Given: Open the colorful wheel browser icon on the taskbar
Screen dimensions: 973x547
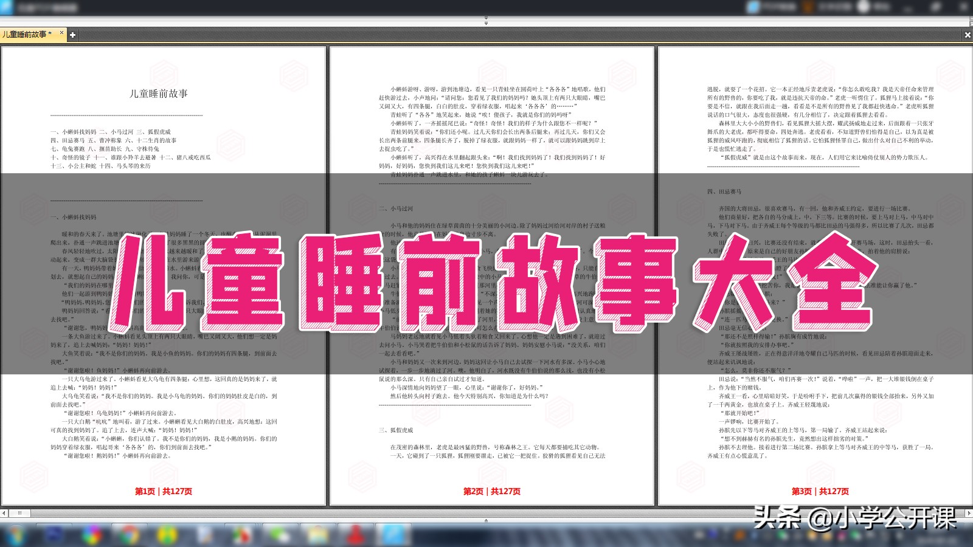Looking at the screenshot, I should point(91,535).
